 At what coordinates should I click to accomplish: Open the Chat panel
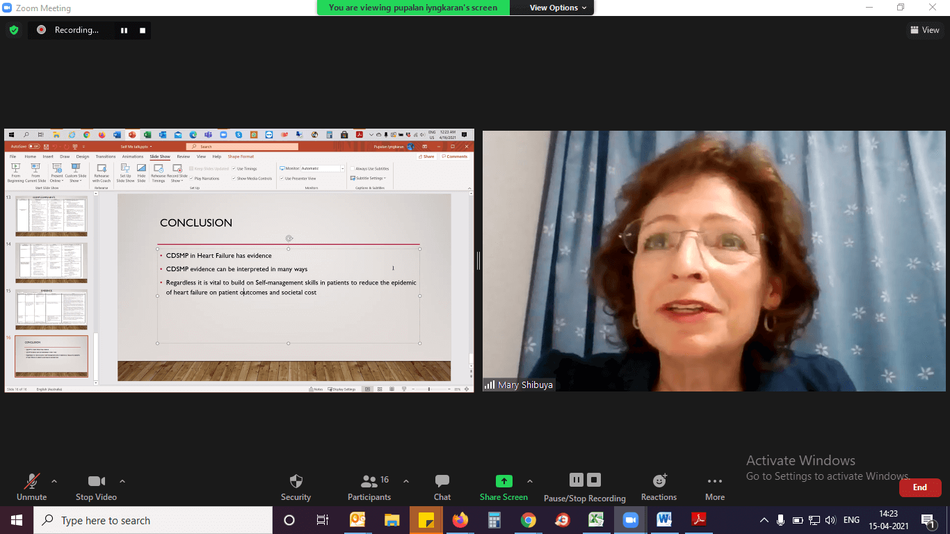(442, 487)
